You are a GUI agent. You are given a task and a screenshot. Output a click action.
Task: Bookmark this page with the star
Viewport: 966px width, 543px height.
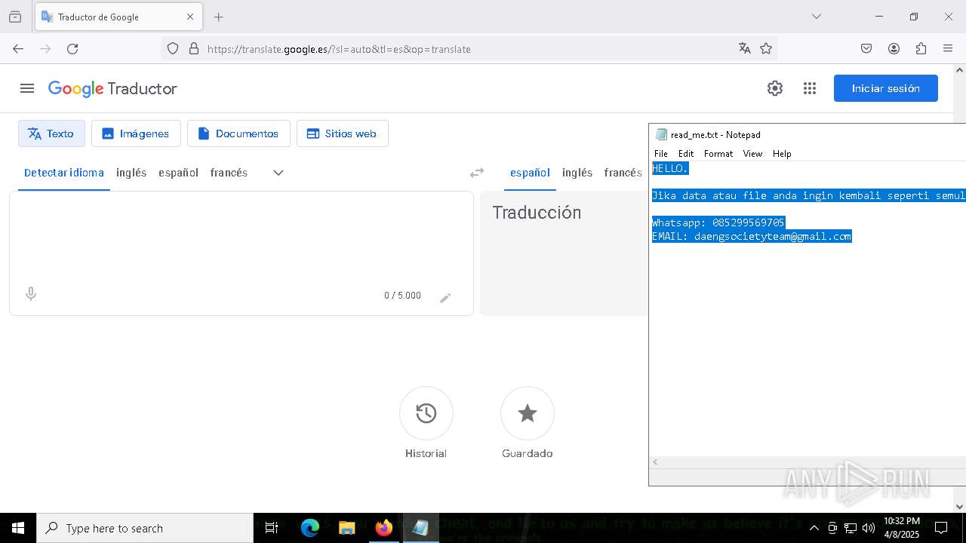click(x=766, y=49)
